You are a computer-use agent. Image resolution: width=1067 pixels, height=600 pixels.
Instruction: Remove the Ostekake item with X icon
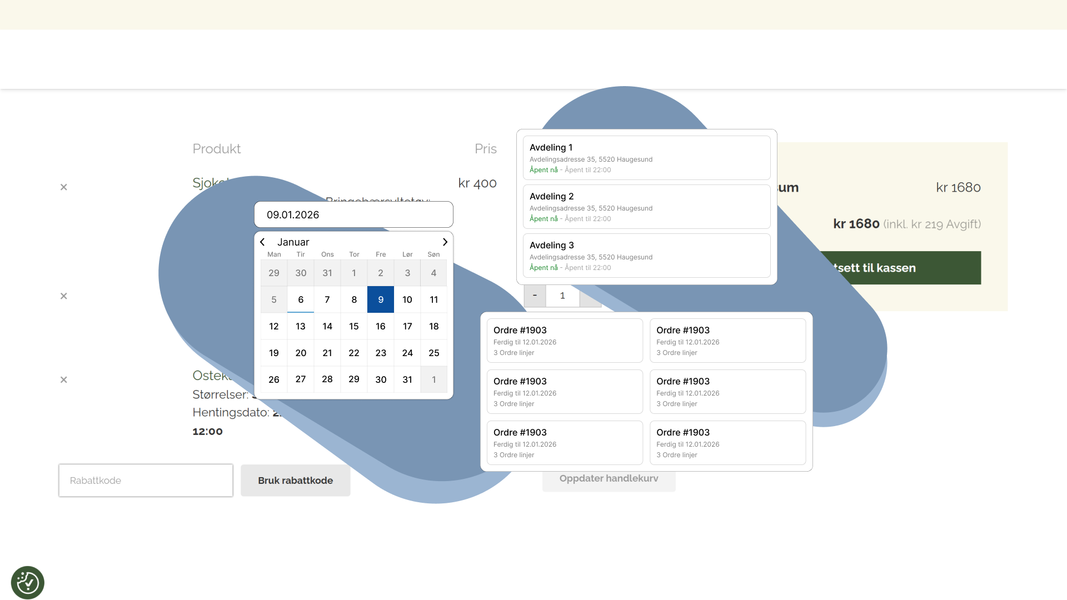(64, 380)
